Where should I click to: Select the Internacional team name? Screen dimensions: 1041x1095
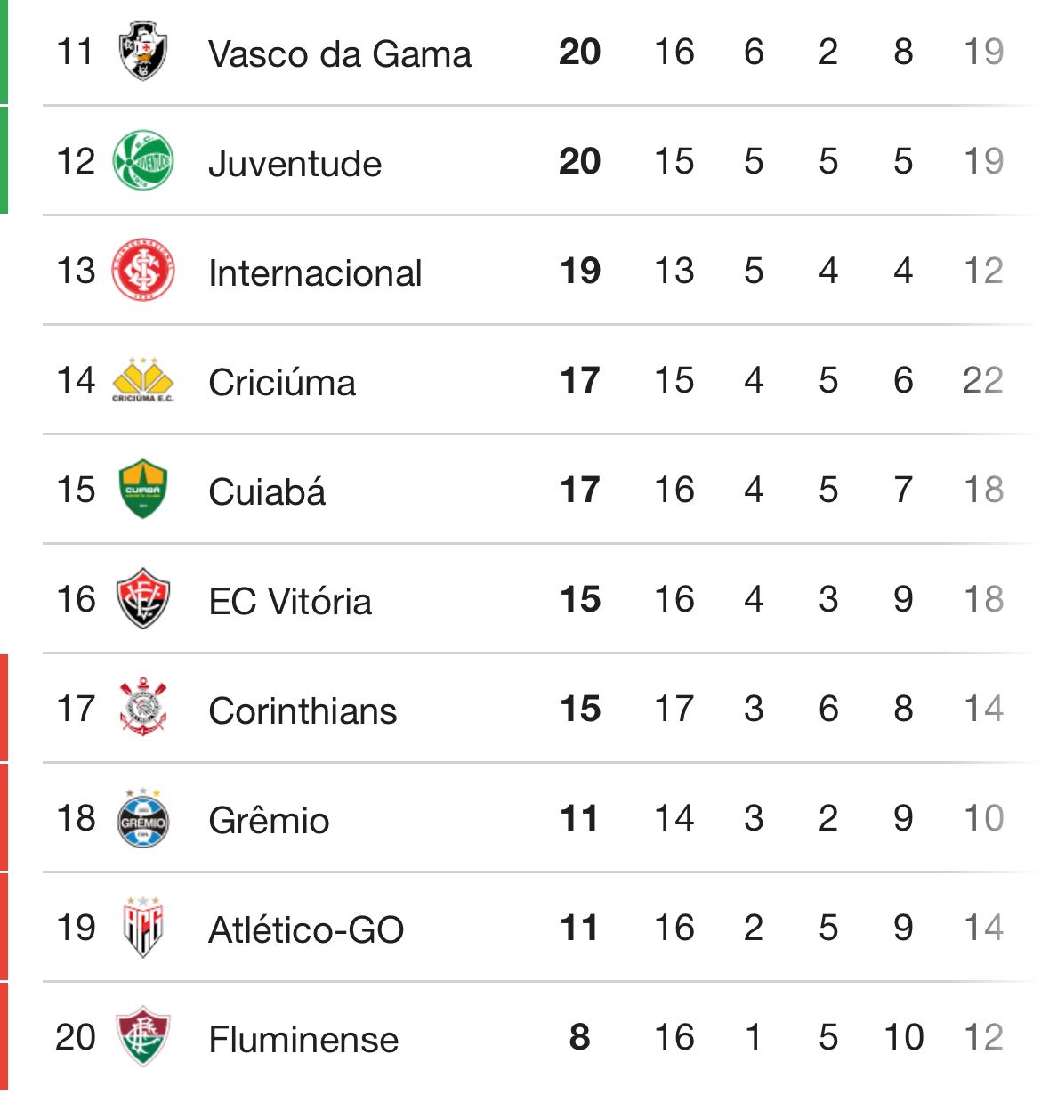point(315,273)
